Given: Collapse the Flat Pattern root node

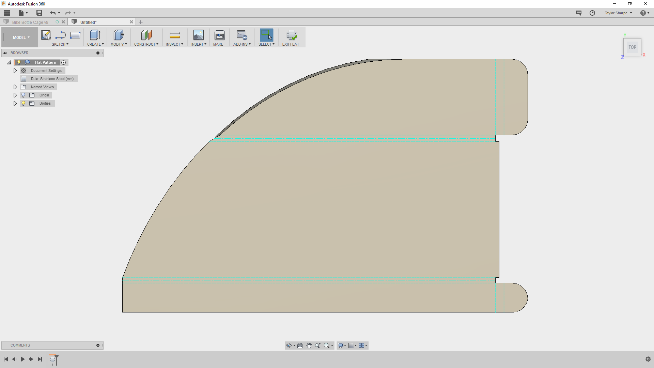Looking at the screenshot, I should coord(9,62).
